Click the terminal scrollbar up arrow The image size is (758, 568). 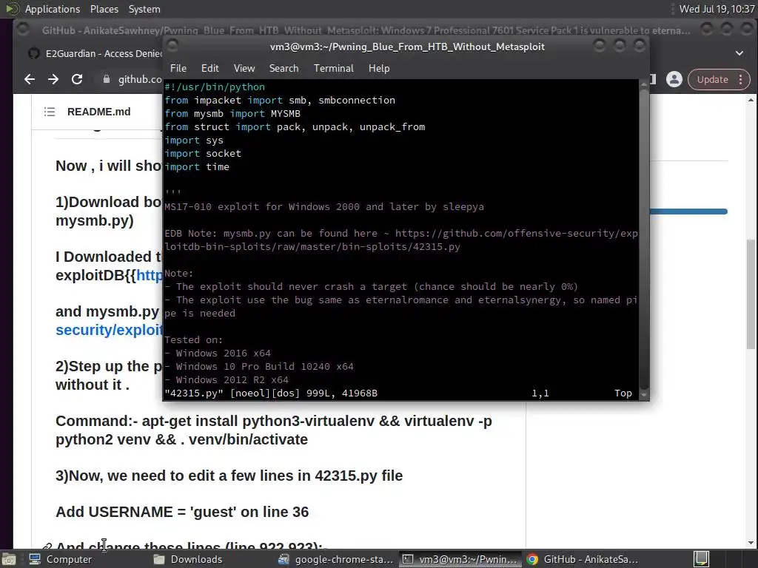click(643, 85)
